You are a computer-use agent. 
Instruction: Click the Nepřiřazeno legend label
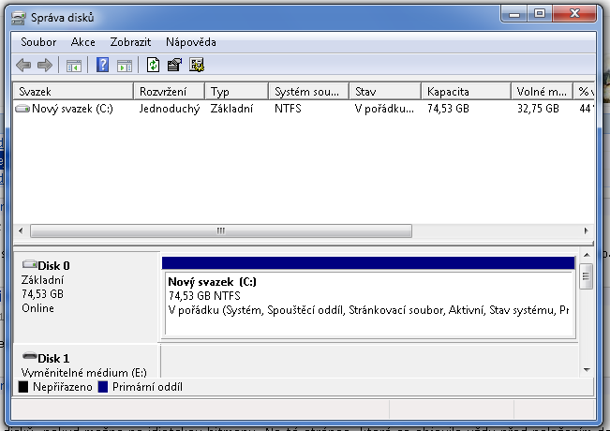pos(63,387)
